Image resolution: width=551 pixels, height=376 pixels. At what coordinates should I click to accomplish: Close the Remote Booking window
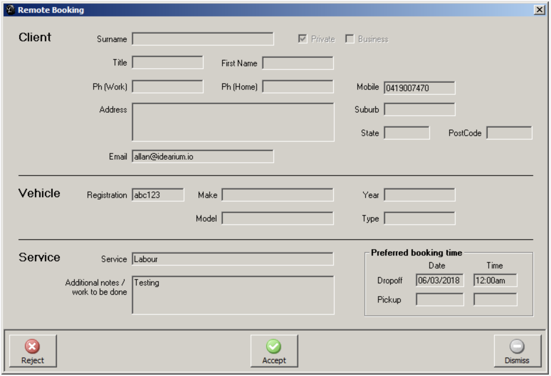[540, 10]
